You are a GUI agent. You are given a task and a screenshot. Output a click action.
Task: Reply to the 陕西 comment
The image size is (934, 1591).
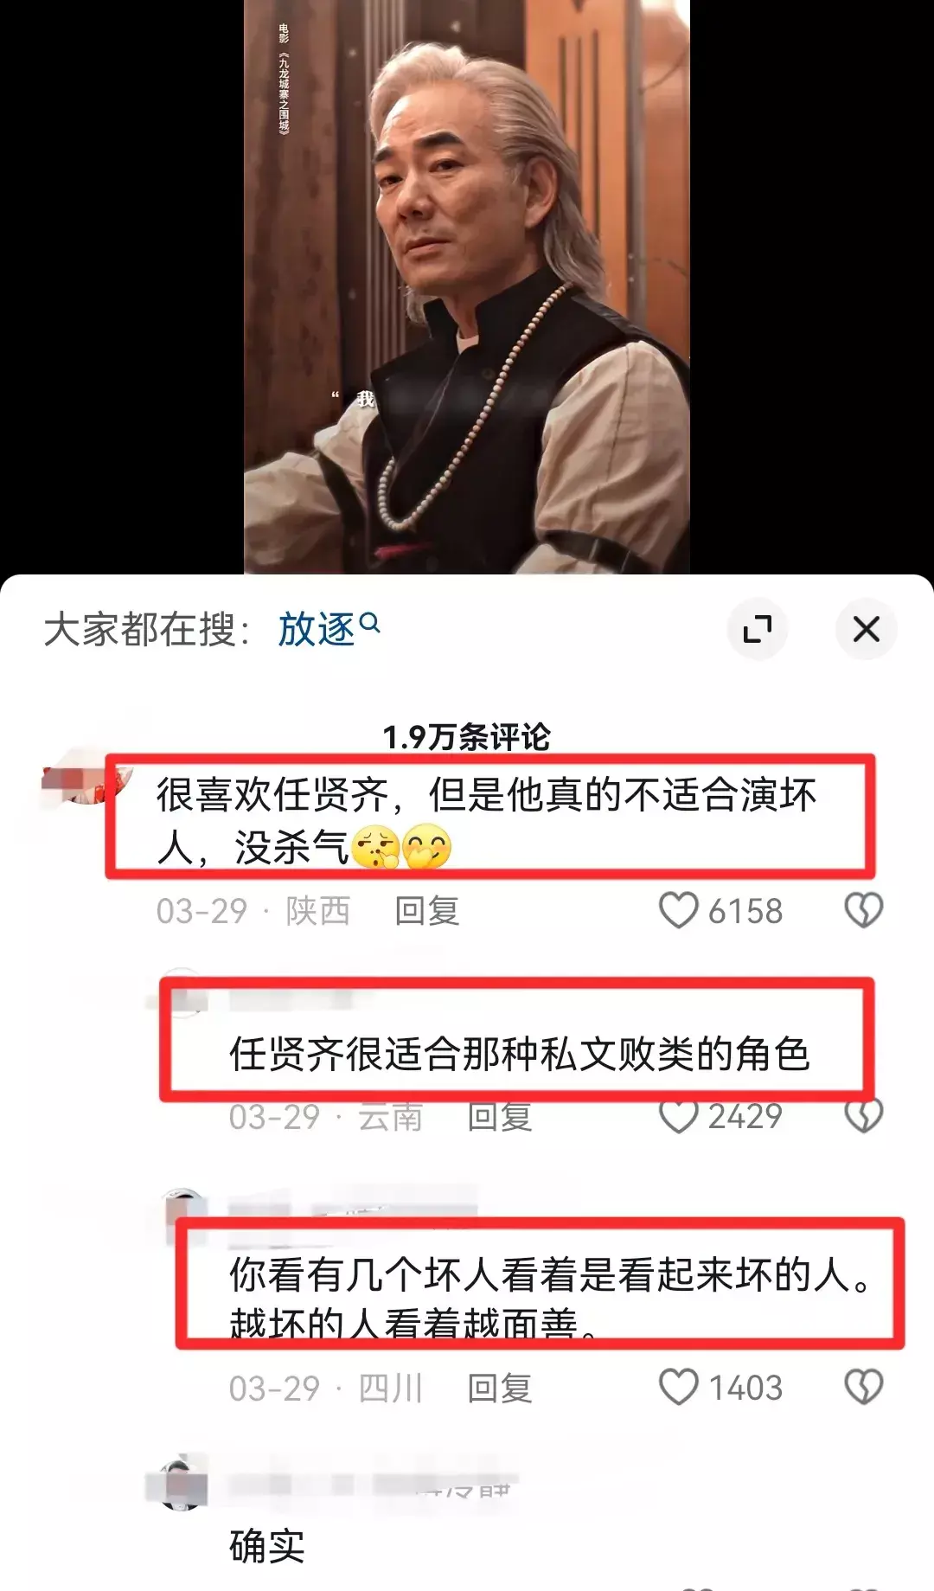click(427, 911)
